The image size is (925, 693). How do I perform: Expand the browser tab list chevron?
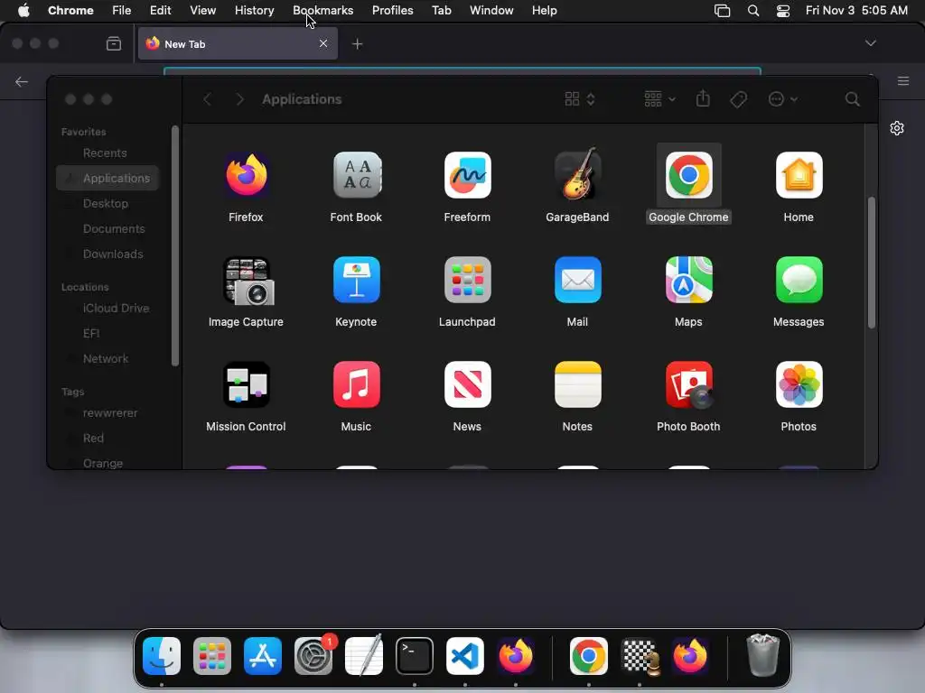870,43
